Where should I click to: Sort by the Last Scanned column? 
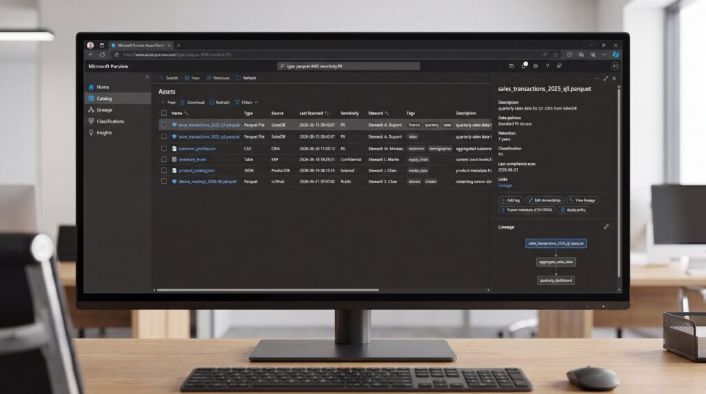(327, 114)
